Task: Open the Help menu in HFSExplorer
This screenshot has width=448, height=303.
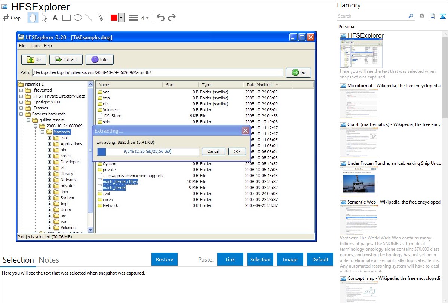Action: tap(48, 46)
